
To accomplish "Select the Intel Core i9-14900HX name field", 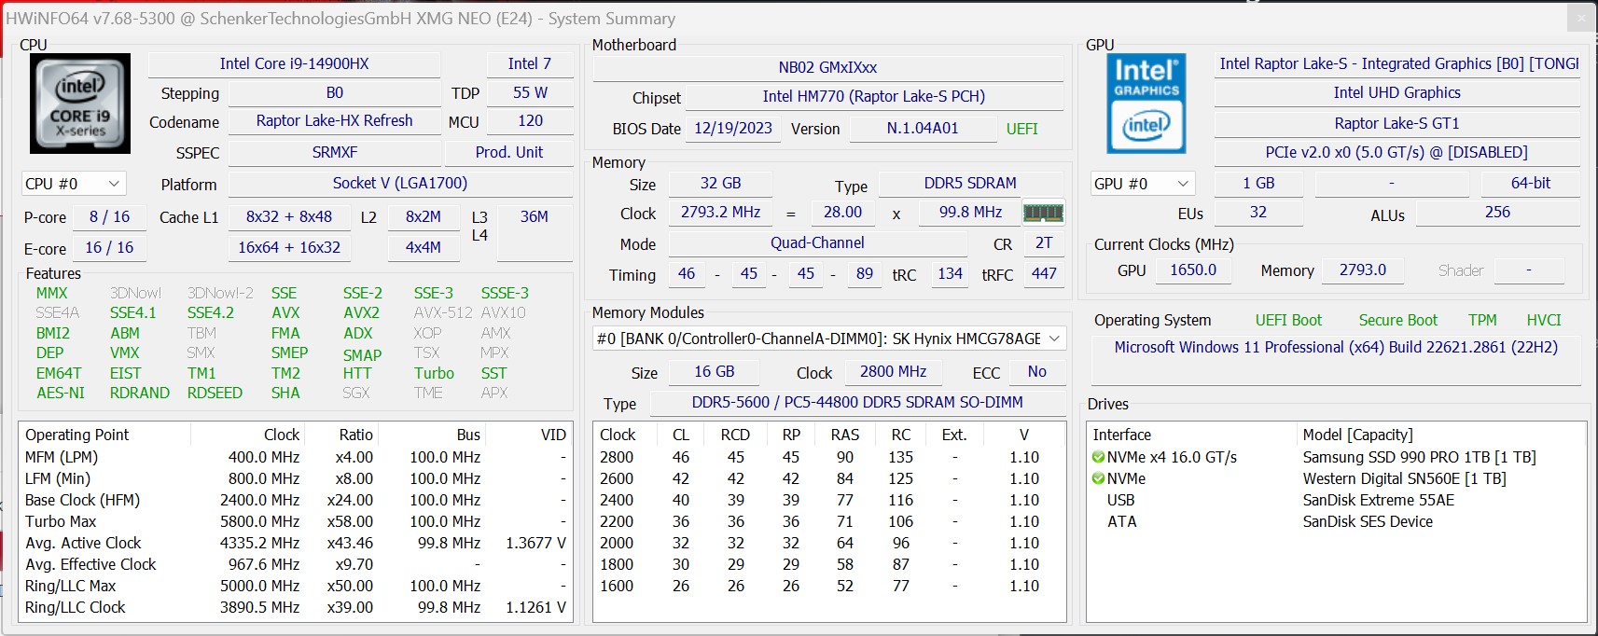I will click(x=294, y=64).
